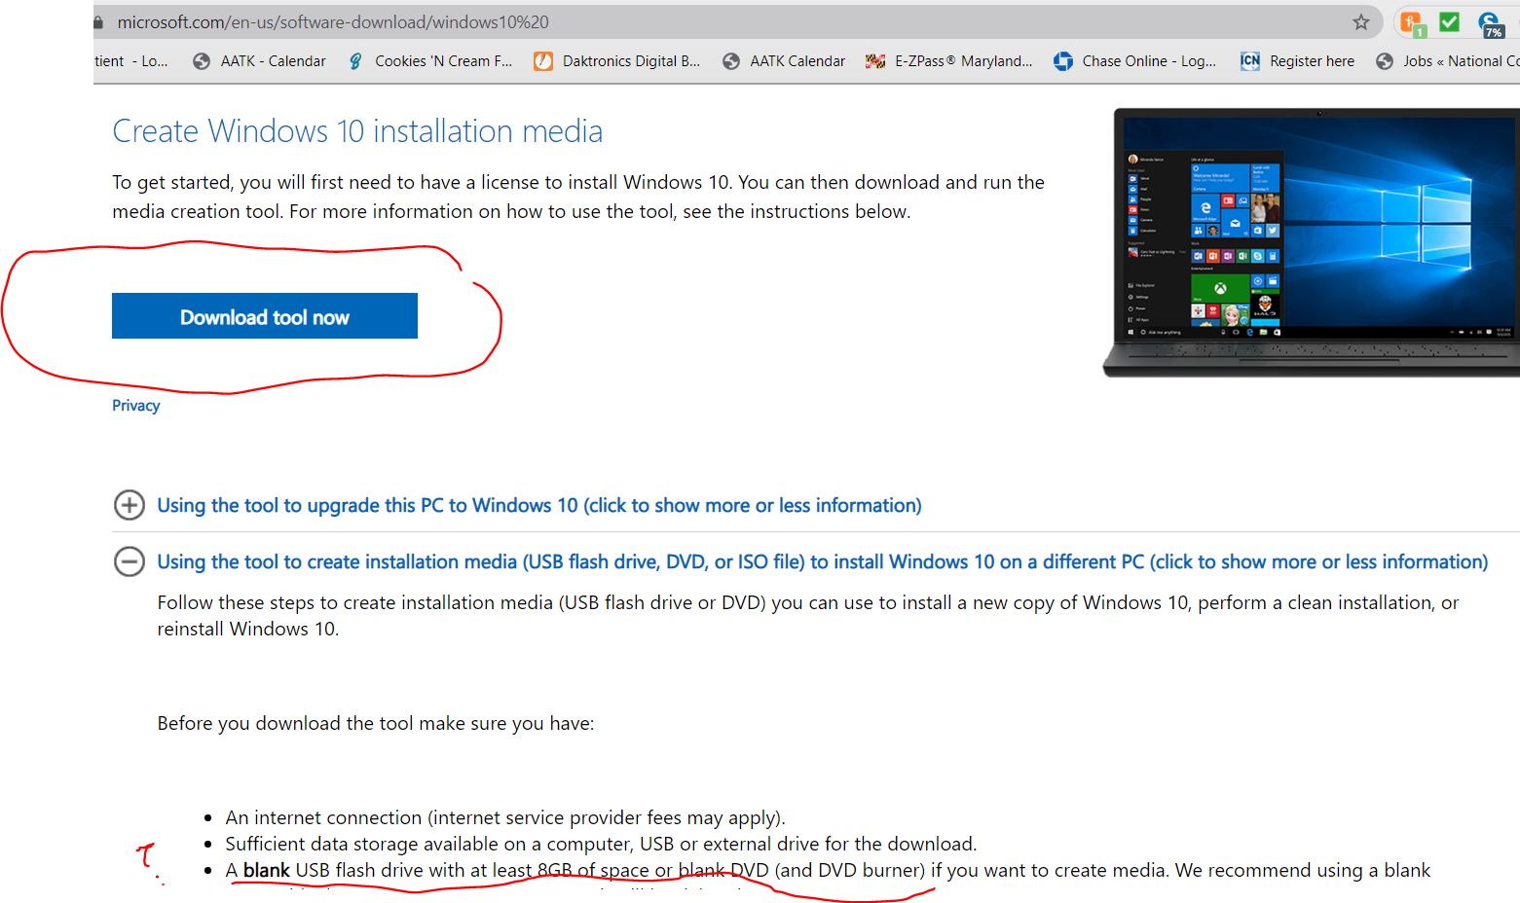This screenshot has width=1520, height=903.
Task: Click the lock icon in address bar
Action: [98, 21]
